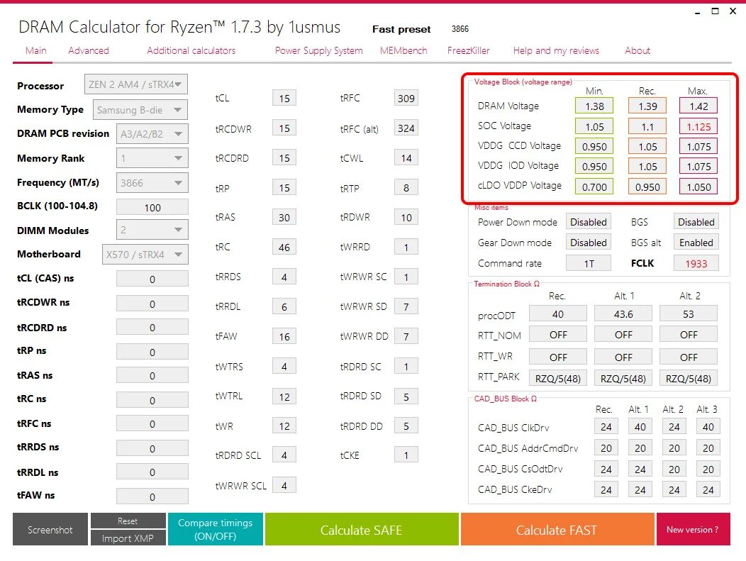Open the DIMM Modules dropdown
The image size is (746, 561).
pyautogui.click(x=151, y=229)
